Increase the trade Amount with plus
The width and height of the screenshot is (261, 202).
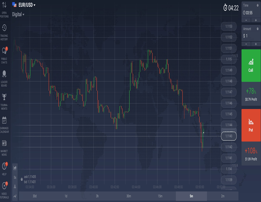click(256, 44)
